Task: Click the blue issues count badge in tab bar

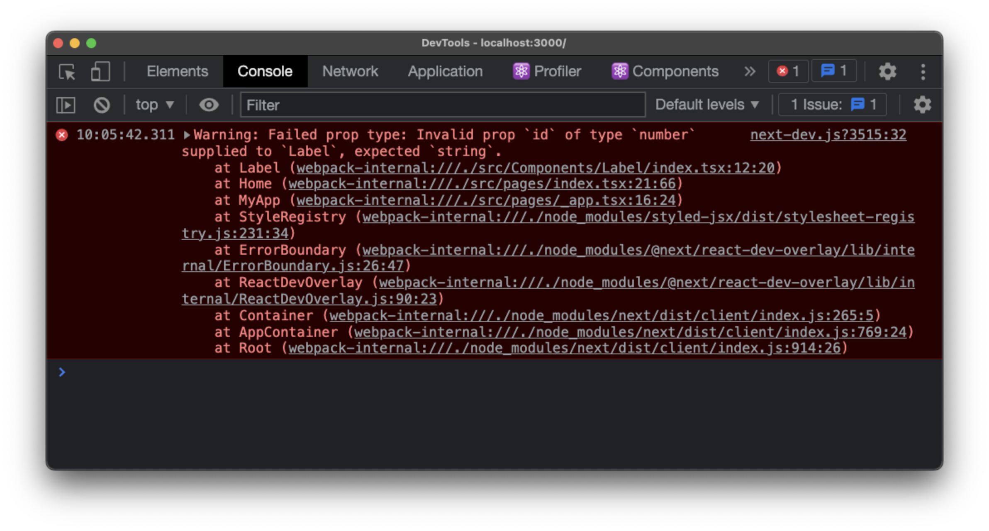Action: [834, 71]
